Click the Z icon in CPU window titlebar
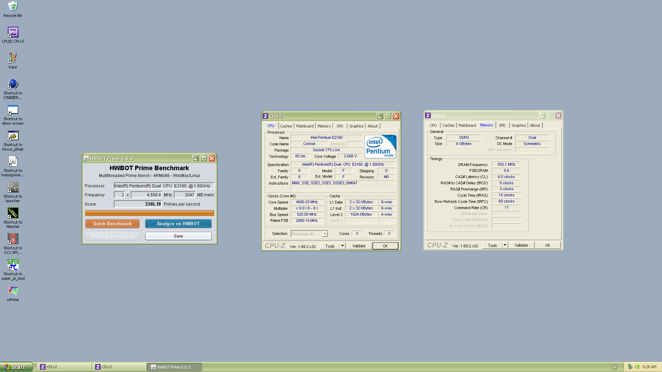 coord(265,116)
